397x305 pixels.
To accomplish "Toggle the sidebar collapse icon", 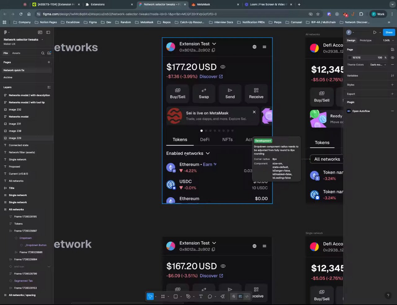I will (x=48, y=32).
